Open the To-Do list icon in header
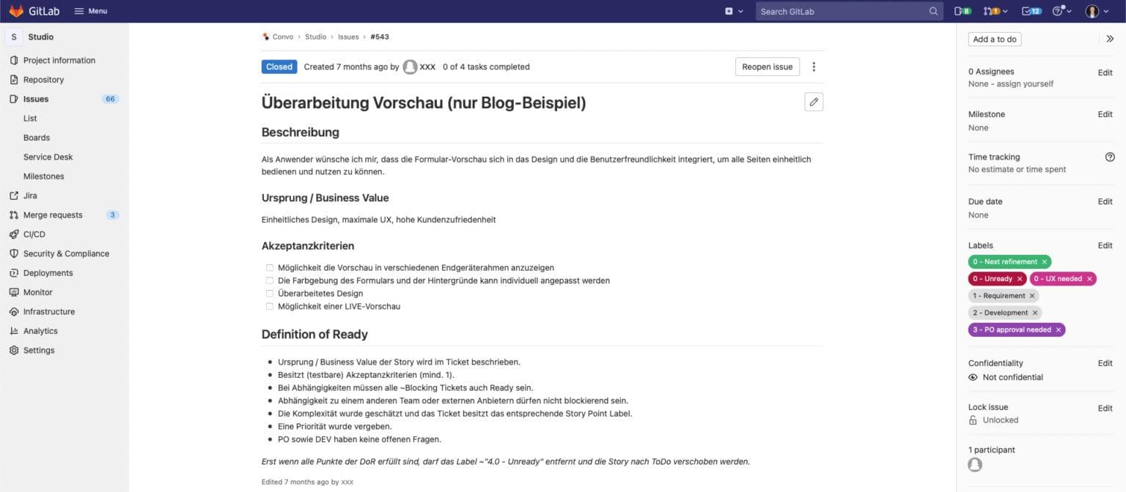This screenshot has height=492, width=1126. click(x=1031, y=11)
